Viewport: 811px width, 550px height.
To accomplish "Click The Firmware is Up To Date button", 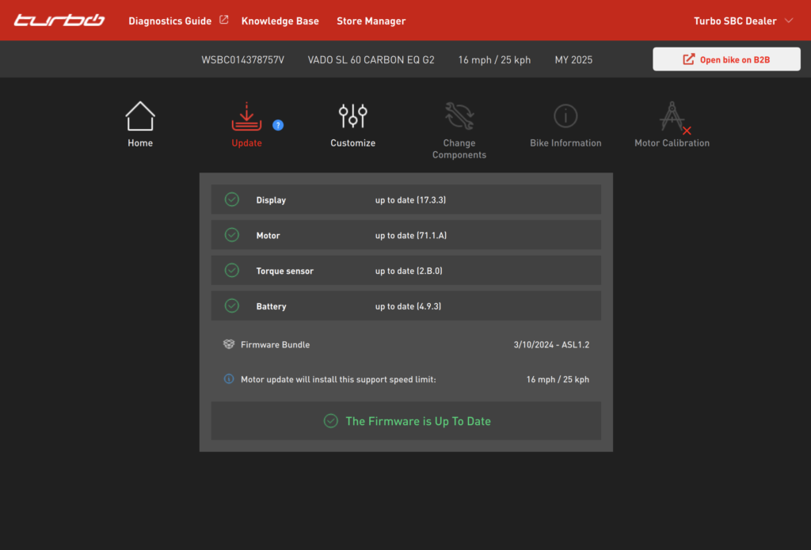I will tap(405, 421).
